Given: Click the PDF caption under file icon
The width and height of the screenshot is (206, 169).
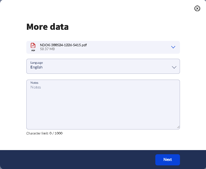Looking at the screenshot, I should pos(33,51).
